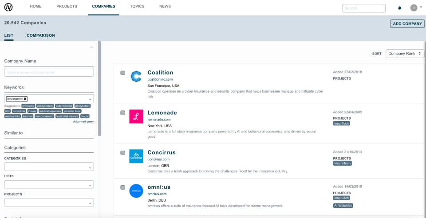Click the sidebar vertical scrollbar
The image size is (426, 218).
100,89
